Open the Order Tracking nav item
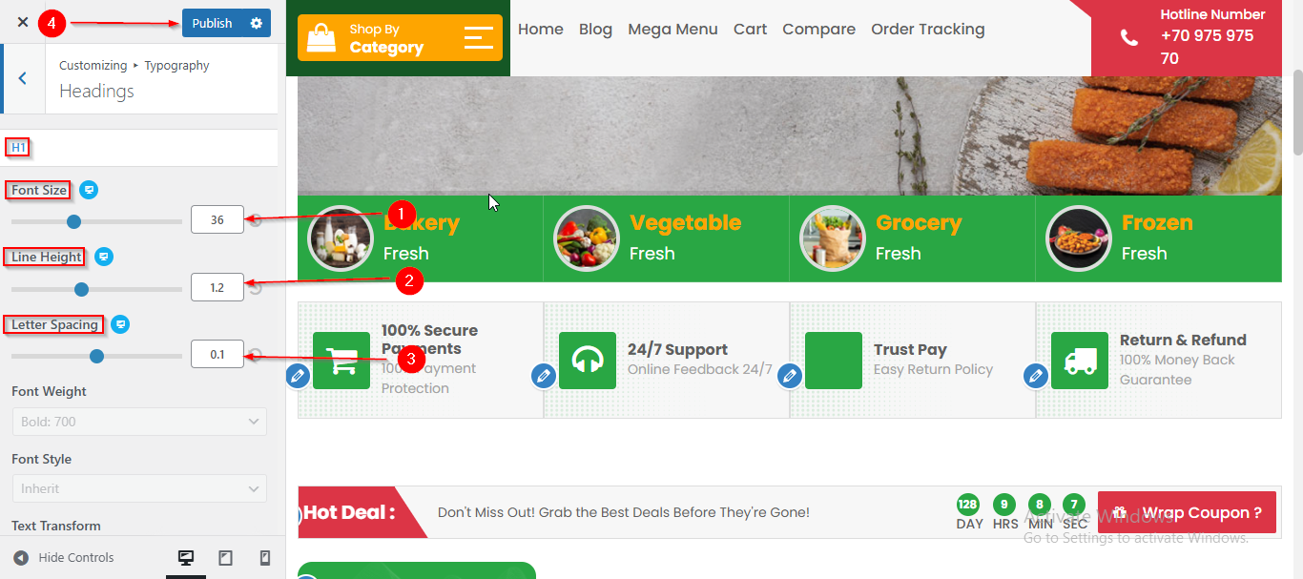Viewport: 1303px width, 579px height. (927, 30)
